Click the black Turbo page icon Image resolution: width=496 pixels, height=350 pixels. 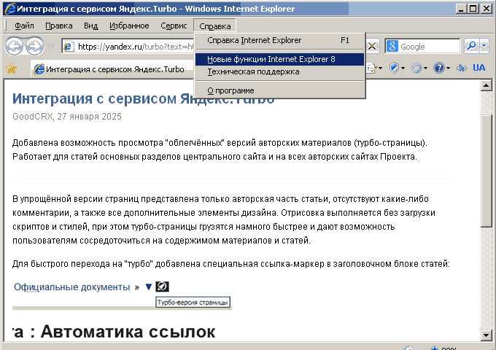162,287
